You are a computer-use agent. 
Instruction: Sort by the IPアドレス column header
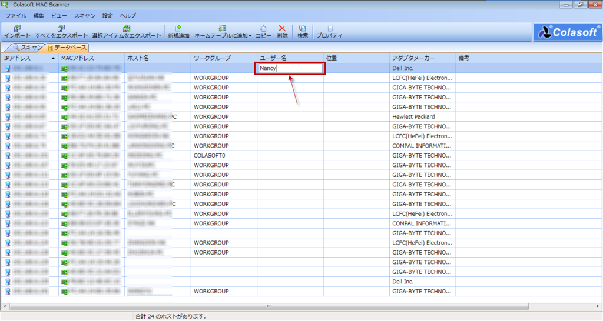click(29, 58)
